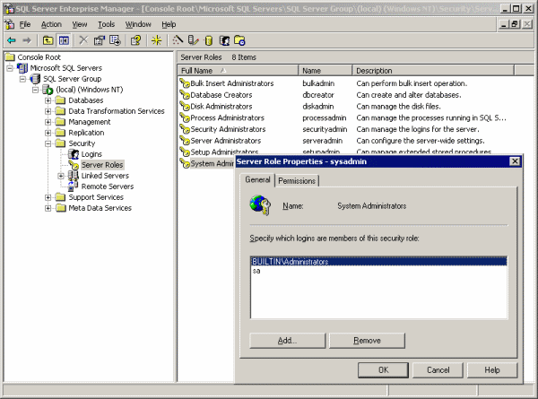Click the Server Administrators role icon
538x399 pixels.
coord(185,141)
